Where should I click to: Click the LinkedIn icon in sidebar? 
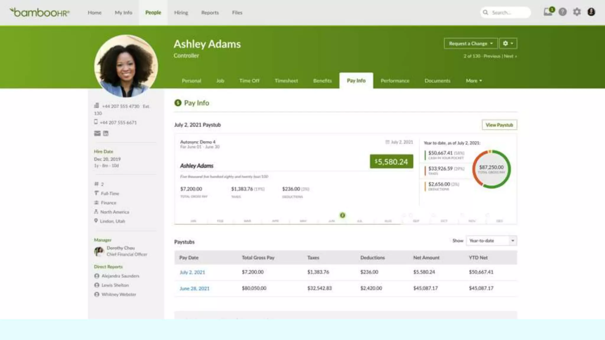click(106, 133)
